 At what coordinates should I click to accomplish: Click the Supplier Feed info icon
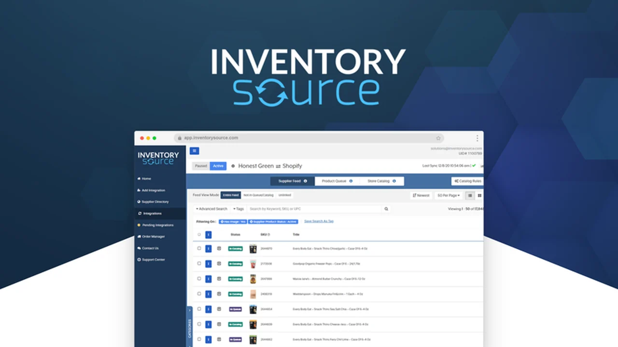(x=305, y=181)
